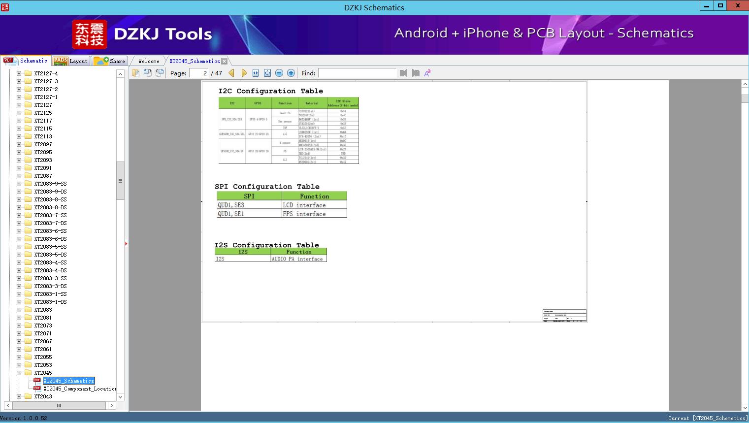Click the XT2091 folder icon
749x423 pixels.
[28, 168]
